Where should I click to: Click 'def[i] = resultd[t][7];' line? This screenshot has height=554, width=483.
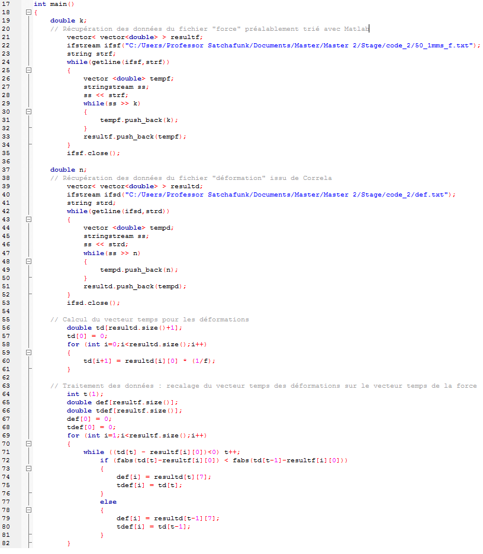163,477
